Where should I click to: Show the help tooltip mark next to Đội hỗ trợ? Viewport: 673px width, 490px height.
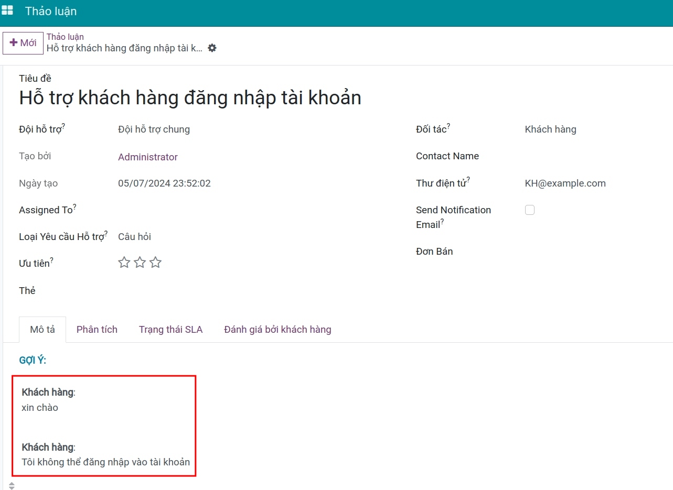pyautogui.click(x=63, y=126)
